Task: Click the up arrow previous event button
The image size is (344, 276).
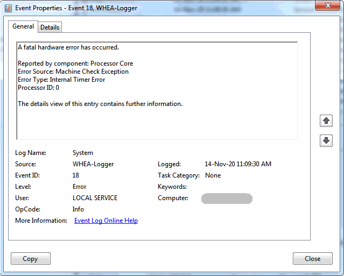Action: 326,121
